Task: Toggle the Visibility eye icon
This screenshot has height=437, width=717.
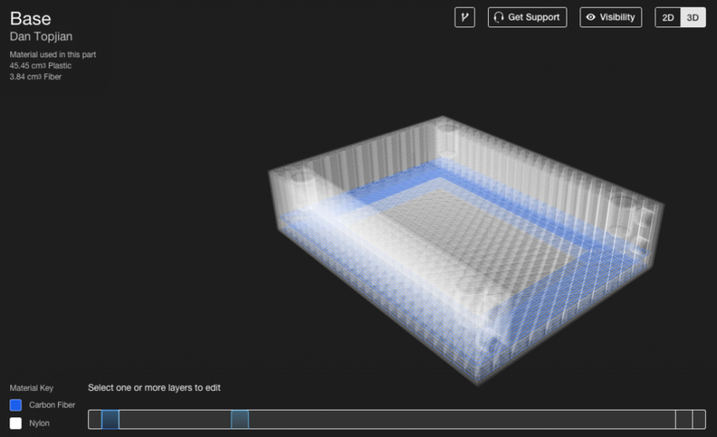Action: tap(590, 17)
